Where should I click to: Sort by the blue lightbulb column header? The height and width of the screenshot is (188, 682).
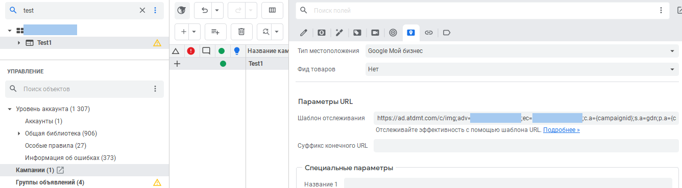(237, 51)
